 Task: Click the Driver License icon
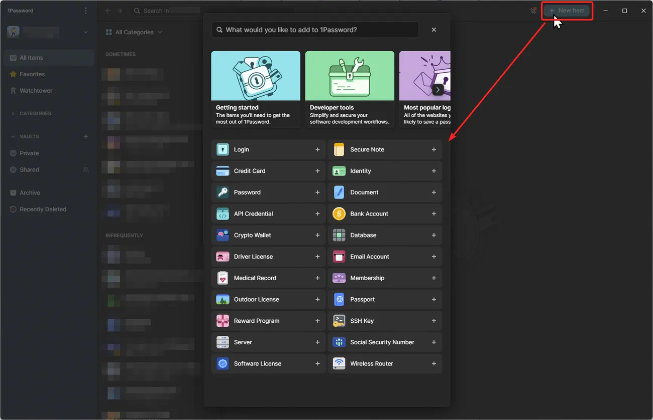click(x=223, y=257)
